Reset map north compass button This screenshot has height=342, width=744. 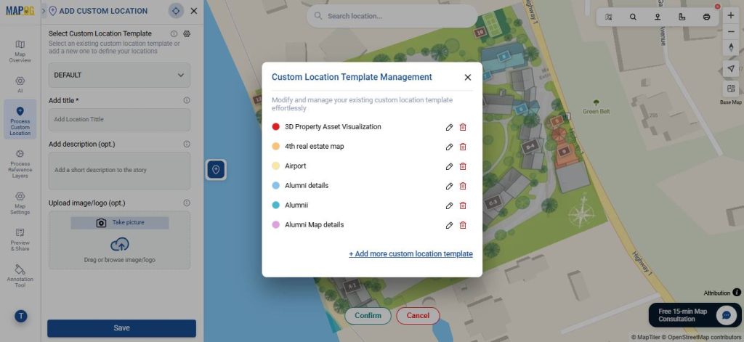(731, 47)
